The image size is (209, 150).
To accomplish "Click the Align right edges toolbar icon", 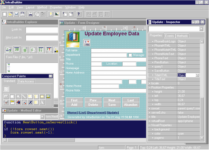I will click(95, 14).
